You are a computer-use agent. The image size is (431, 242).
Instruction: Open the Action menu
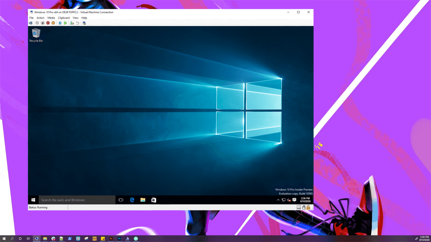click(x=40, y=18)
